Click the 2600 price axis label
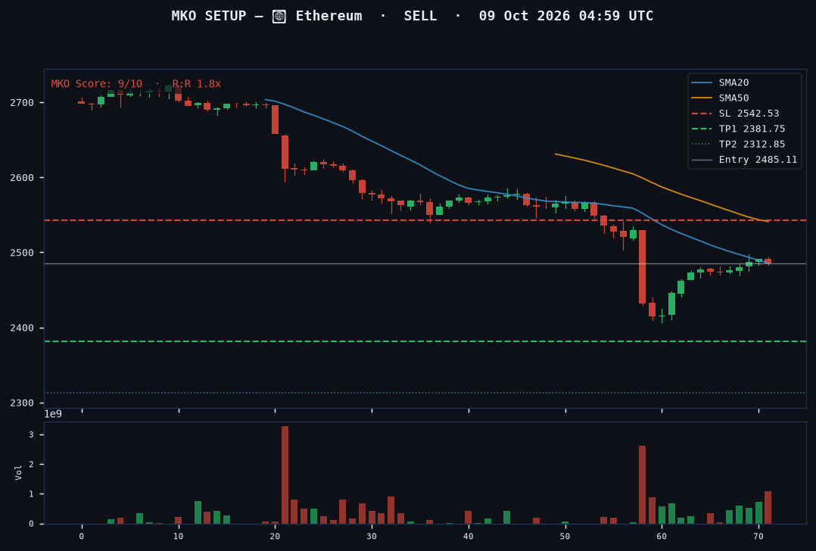Image resolution: width=816 pixels, height=551 pixels. click(22, 177)
